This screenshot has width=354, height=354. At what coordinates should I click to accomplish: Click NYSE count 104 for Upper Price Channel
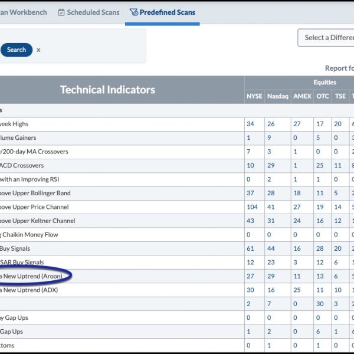252,207
